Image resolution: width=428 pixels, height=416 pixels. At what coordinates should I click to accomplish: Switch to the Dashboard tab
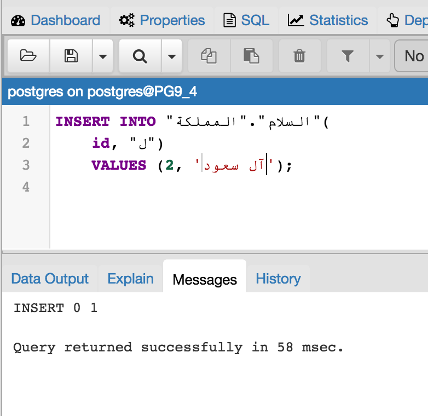click(x=56, y=21)
